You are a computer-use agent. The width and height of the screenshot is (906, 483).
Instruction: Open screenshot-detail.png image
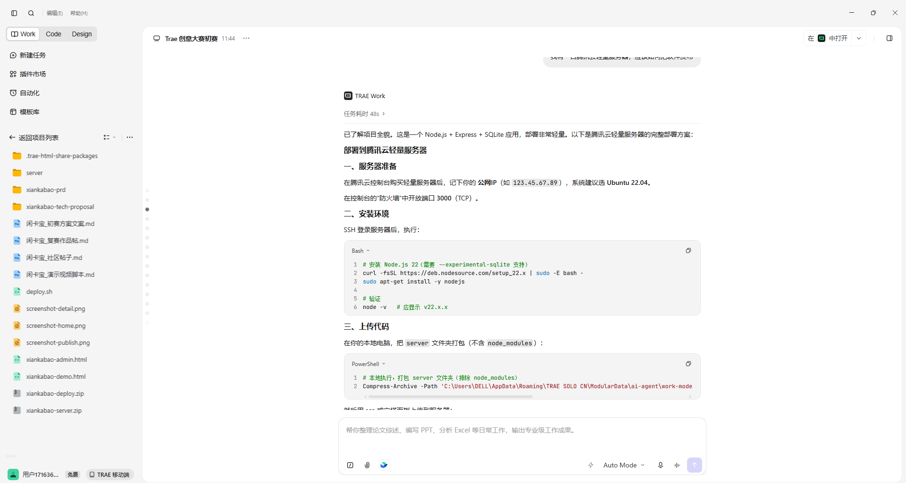(50, 308)
